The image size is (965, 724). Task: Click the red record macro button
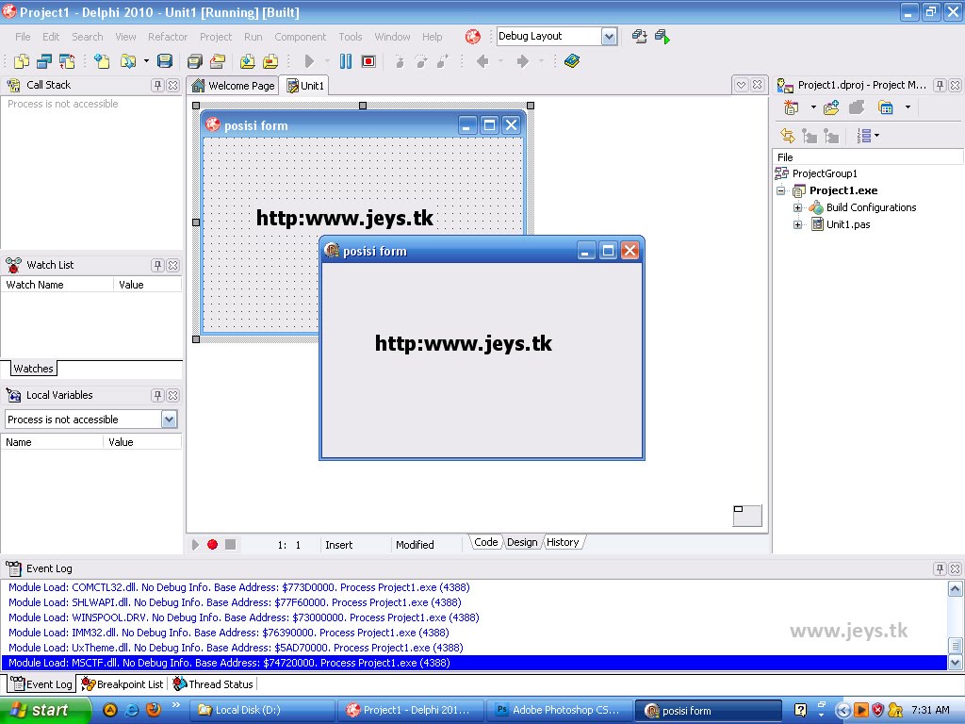[x=212, y=544]
